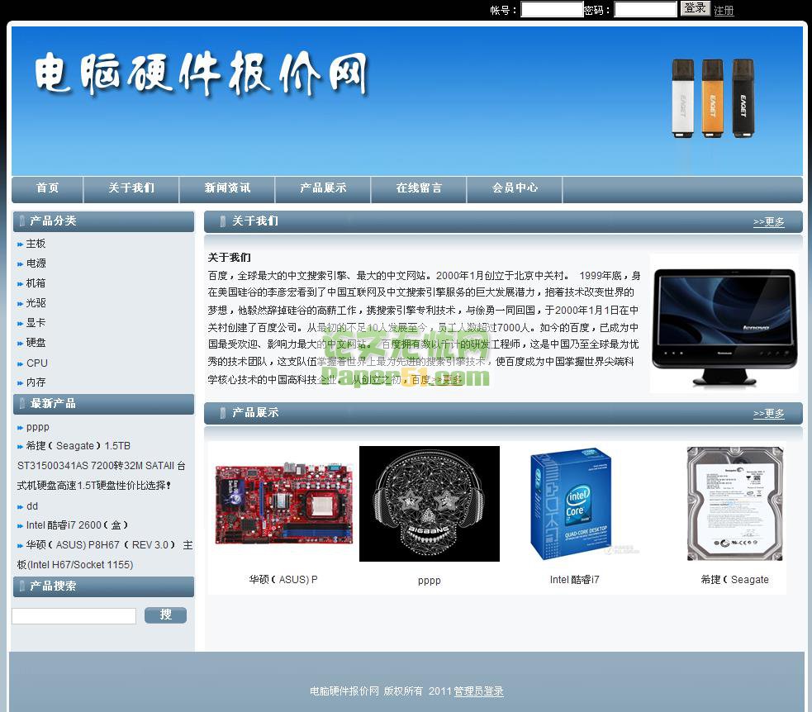This screenshot has height=712, width=812.
Task: Click the skull headphones pppp thumbnail
Action: coord(430,503)
